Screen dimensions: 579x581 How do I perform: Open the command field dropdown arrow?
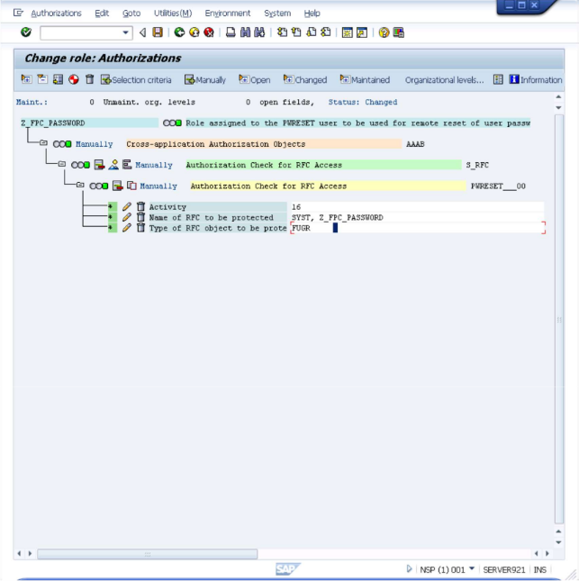[x=126, y=32]
